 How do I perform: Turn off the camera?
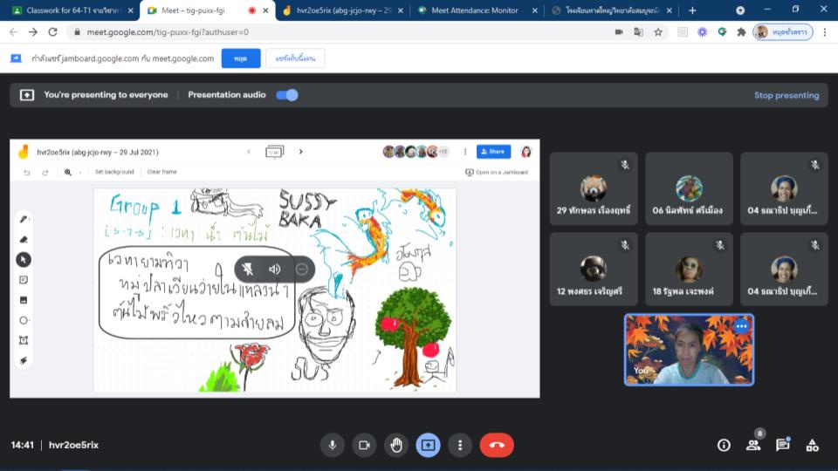click(364, 445)
